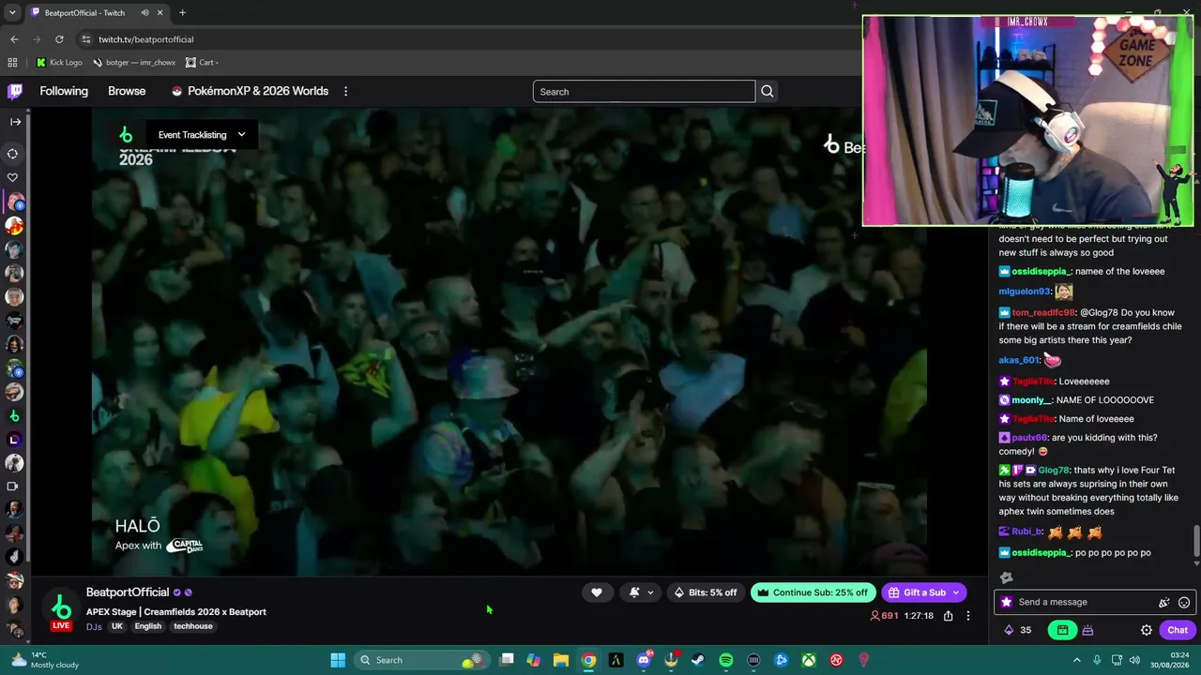This screenshot has width=1201, height=675.
Task: Click the Twitch search magnifier button
Action: pyautogui.click(x=767, y=92)
